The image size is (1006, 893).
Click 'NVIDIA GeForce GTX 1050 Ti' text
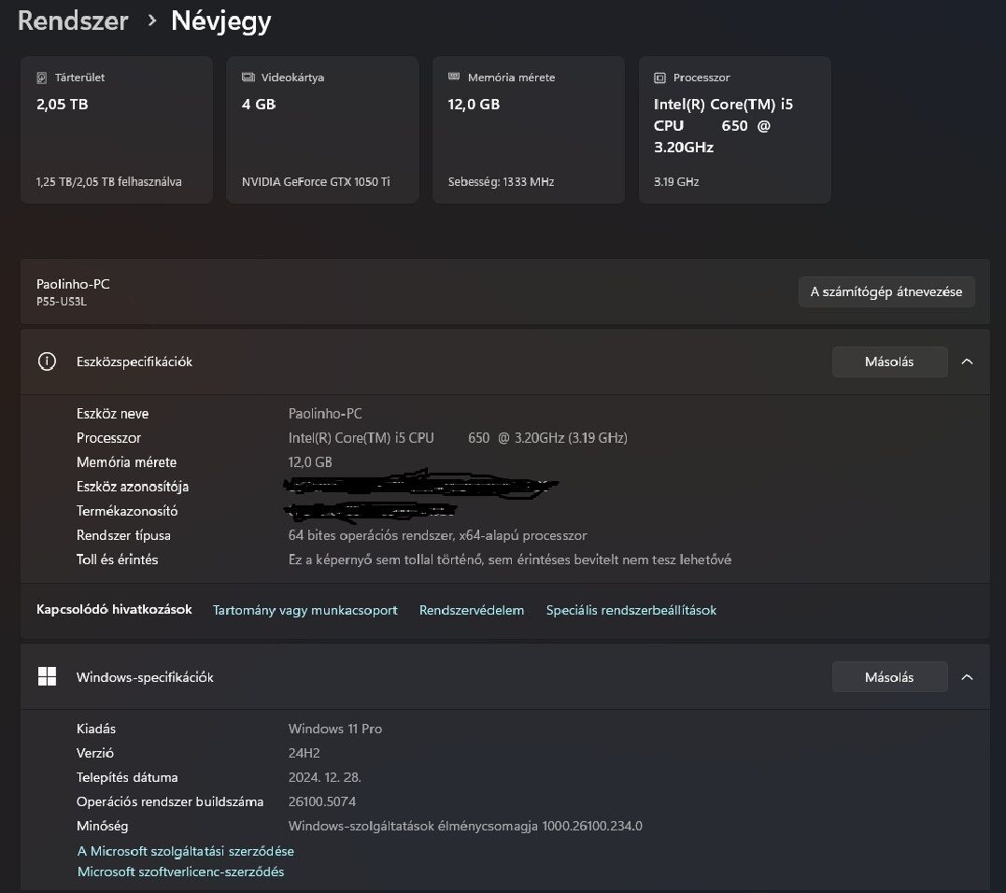click(316, 181)
